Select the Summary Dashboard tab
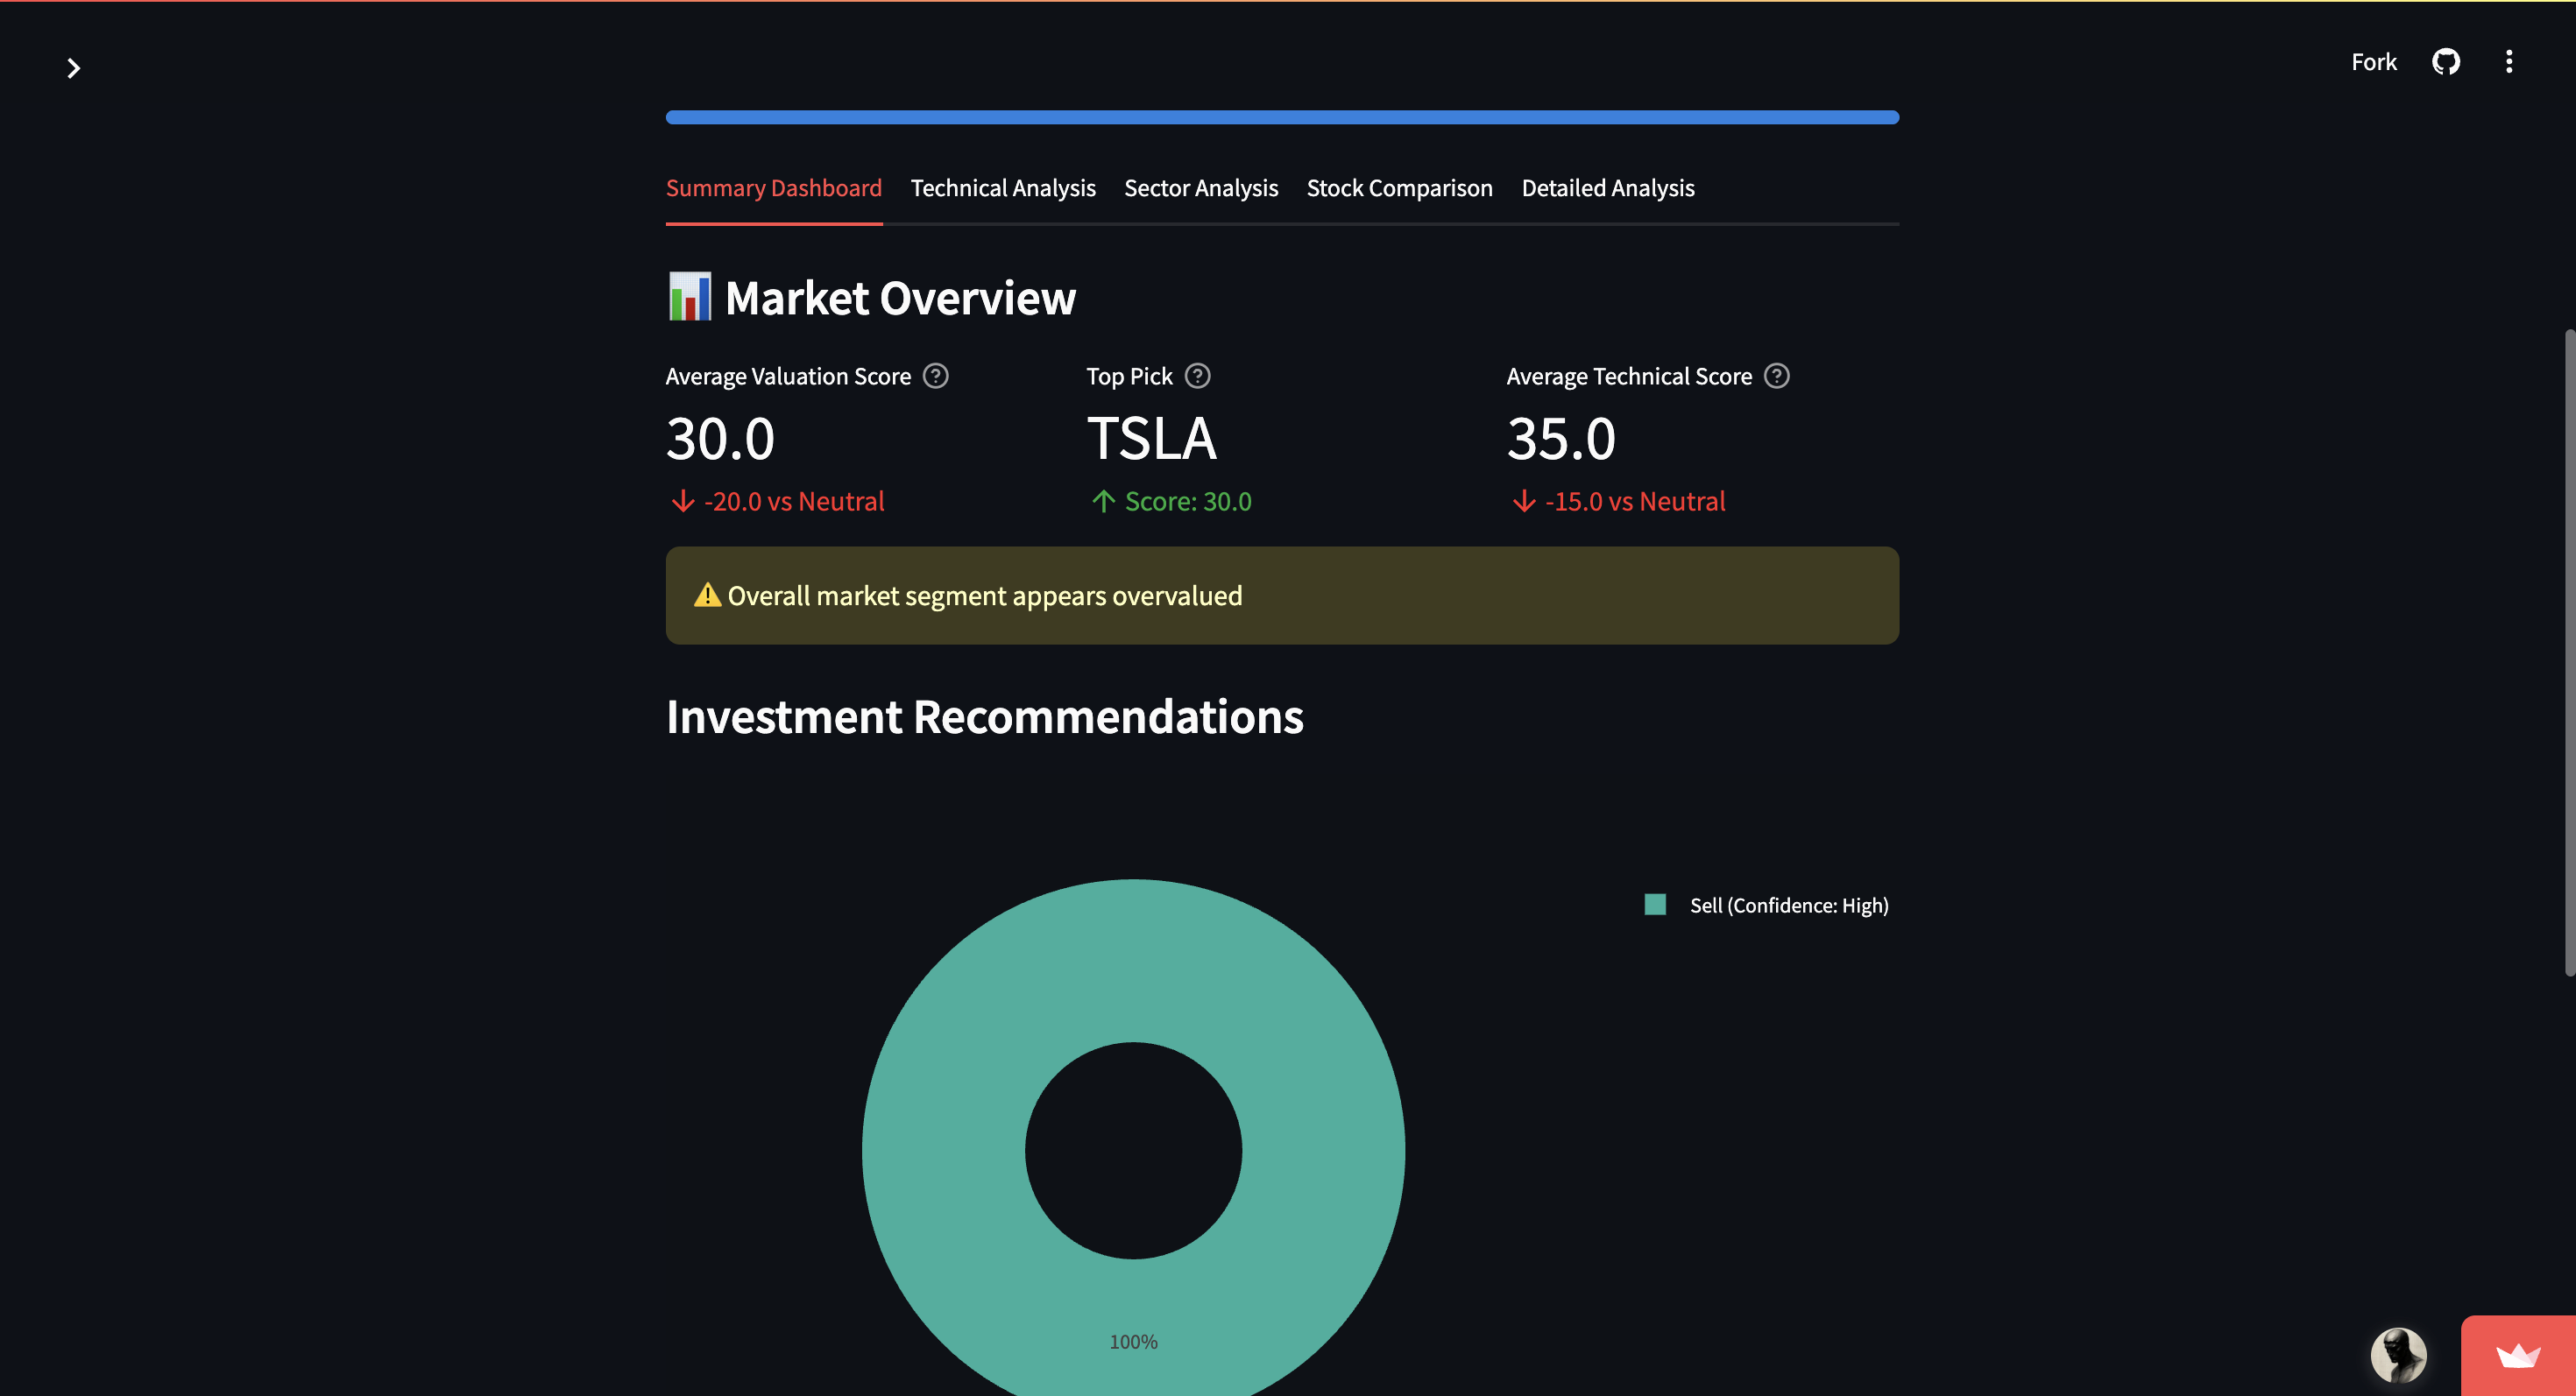The width and height of the screenshot is (2576, 1396). click(773, 188)
